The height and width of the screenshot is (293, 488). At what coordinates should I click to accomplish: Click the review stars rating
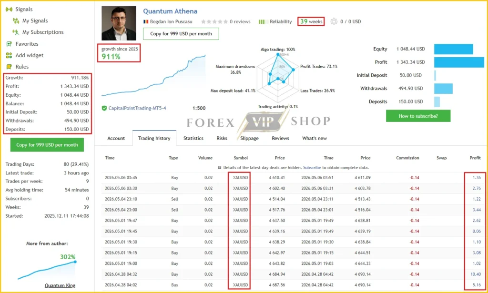pyautogui.click(x=214, y=22)
